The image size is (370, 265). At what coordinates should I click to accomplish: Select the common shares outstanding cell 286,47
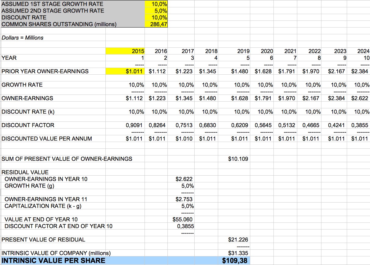156,24
